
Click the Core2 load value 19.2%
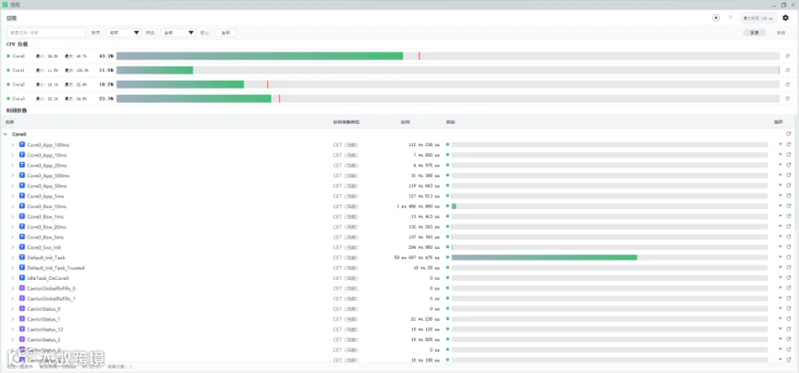click(x=107, y=84)
